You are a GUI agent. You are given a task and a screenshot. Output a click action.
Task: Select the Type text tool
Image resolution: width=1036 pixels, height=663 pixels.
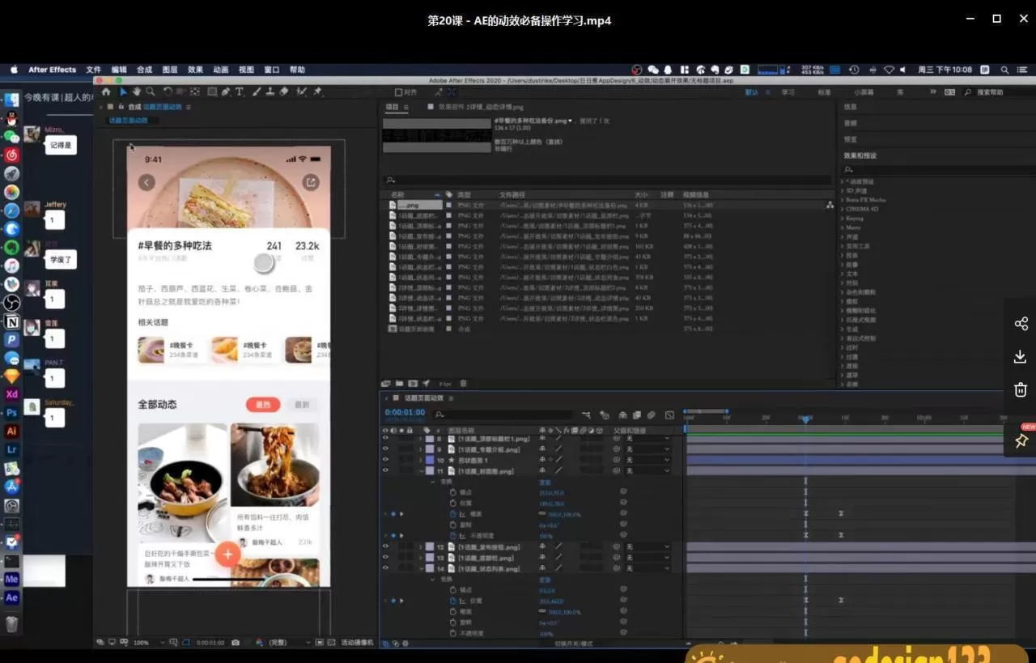coord(240,92)
